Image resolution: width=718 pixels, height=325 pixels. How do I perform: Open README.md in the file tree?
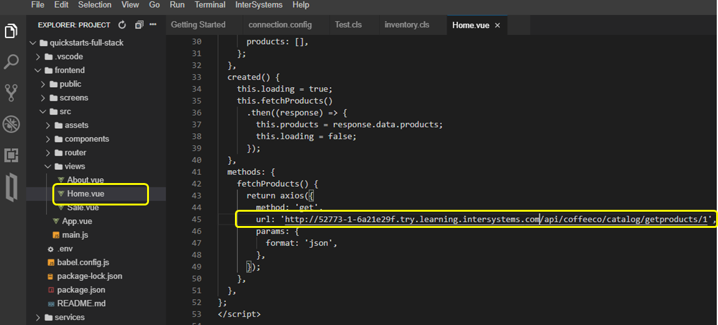click(x=82, y=303)
